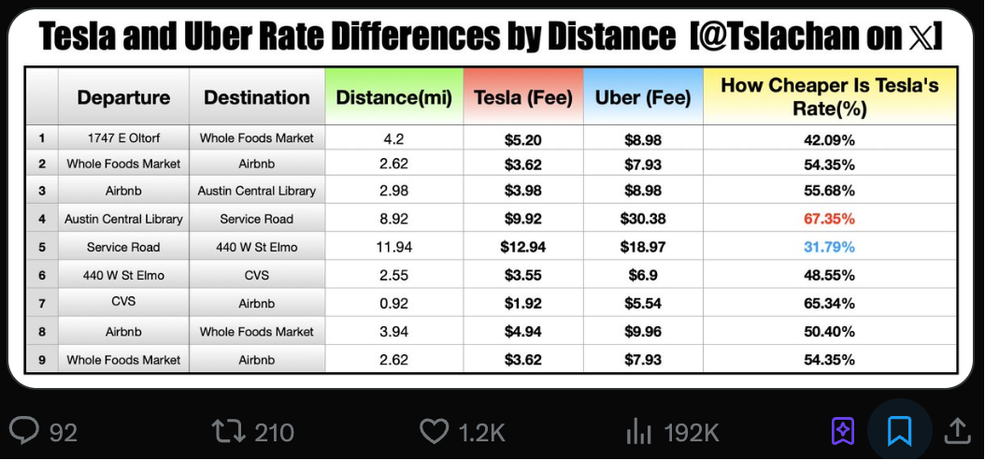This screenshot has width=985, height=460.
Task: Like the post with heart icon
Action: [434, 431]
